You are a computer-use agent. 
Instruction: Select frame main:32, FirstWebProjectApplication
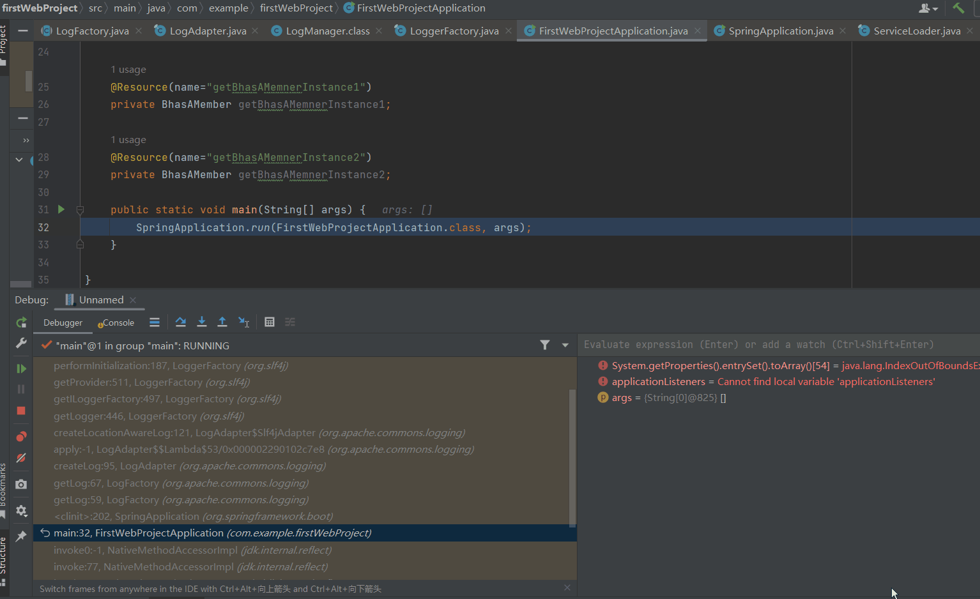pos(305,533)
